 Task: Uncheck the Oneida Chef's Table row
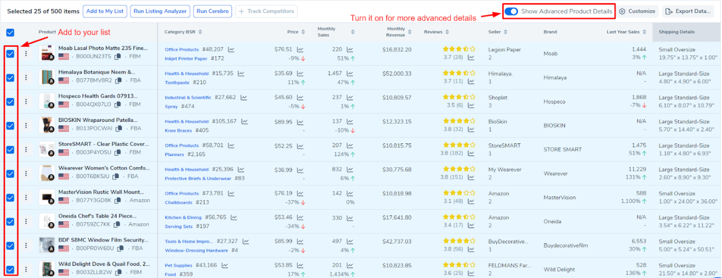[x=10, y=221]
